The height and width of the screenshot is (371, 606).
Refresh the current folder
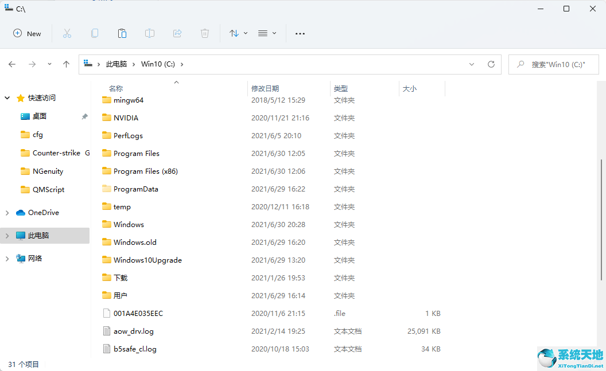tap(491, 64)
